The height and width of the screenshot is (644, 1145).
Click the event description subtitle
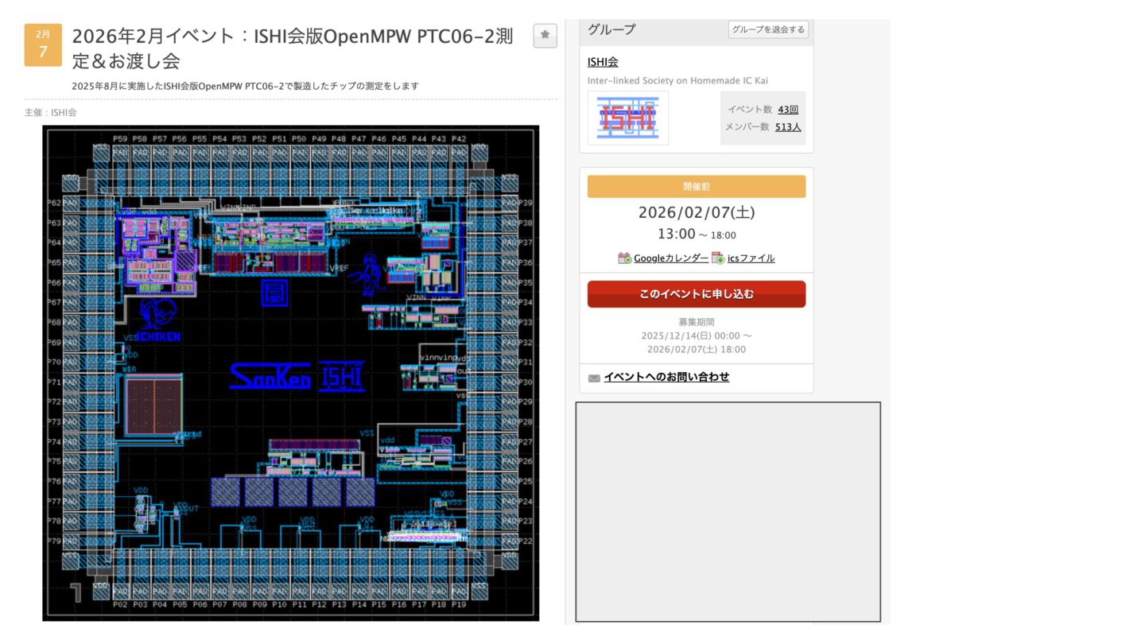246,86
